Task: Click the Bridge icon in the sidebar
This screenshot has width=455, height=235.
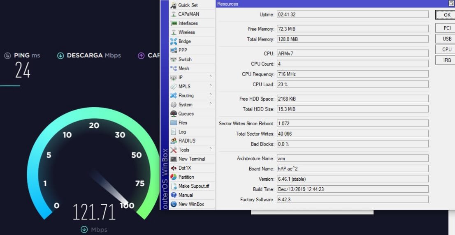Action: pyautogui.click(x=174, y=41)
